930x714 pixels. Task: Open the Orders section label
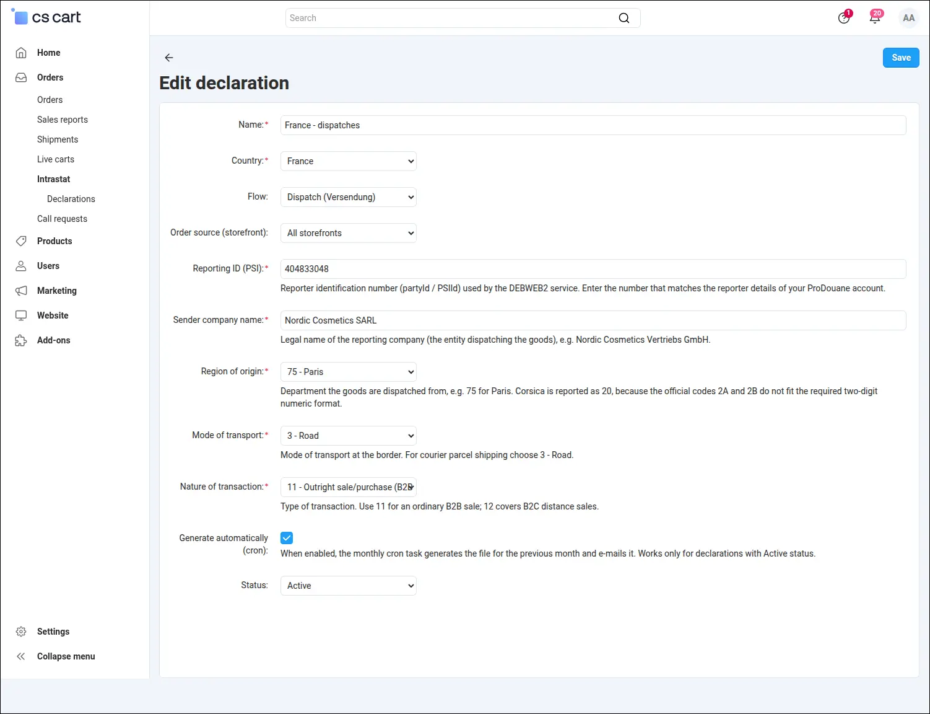(x=50, y=77)
